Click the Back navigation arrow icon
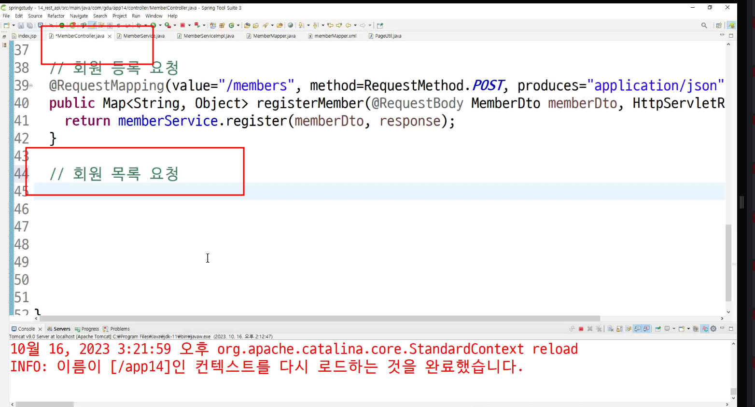Viewport: 755px width, 407px height. pyautogui.click(x=348, y=25)
